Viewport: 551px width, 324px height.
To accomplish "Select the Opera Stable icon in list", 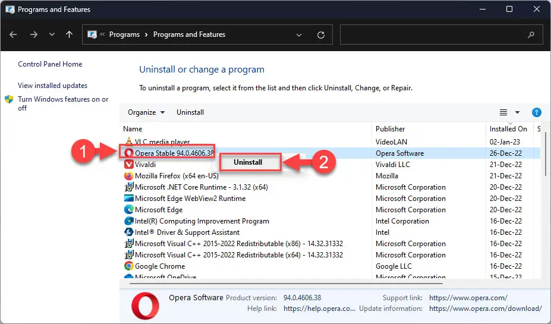I will coord(129,153).
